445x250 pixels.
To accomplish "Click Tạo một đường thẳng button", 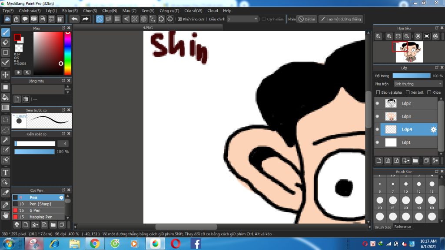I will pyautogui.click(x=341, y=19).
